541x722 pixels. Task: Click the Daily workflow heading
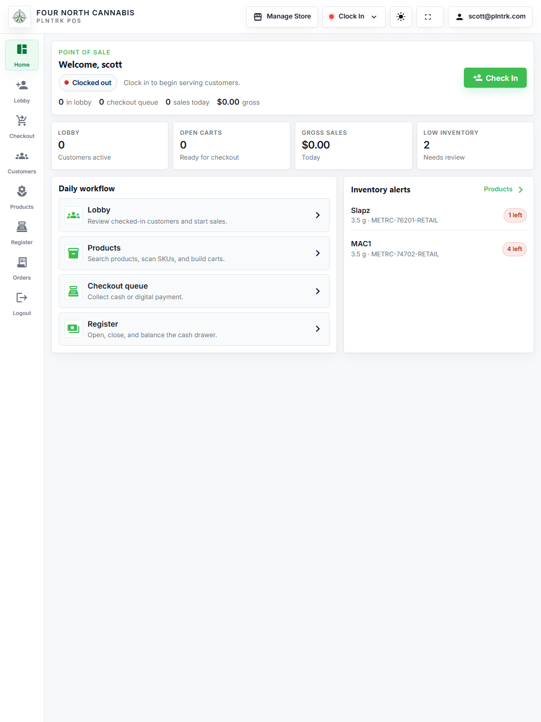tap(87, 189)
